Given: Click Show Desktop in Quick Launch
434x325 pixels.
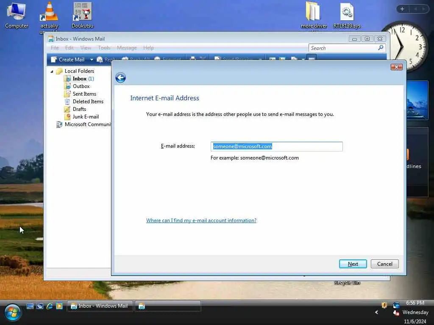Looking at the screenshot, I should 30,306.
